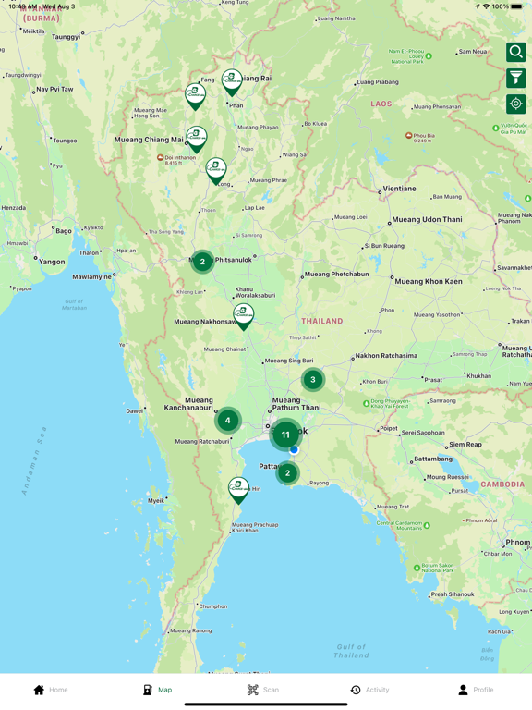Tap the Chumphon label
The height and width of the screenshot is (710, 532).
coord(213,606)
